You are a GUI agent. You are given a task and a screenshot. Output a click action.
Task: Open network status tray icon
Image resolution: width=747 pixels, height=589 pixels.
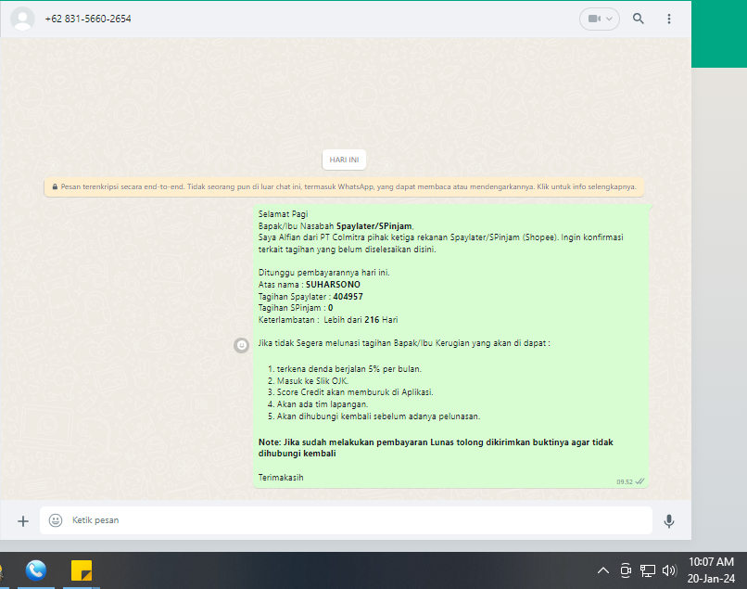coord(648,570)
